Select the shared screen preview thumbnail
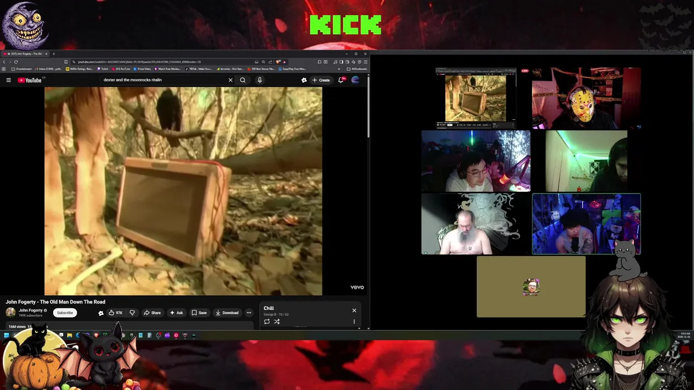Screen dimensions: 694x390 coord(475,98)
